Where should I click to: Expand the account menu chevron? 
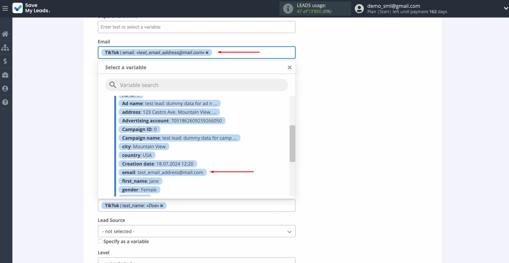coord(505,9)
